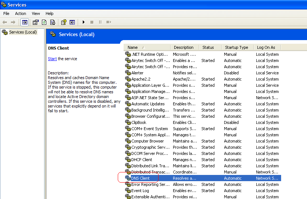Sort by the Description column header
The width and height of the screenshot is (307, 199).
184,47
